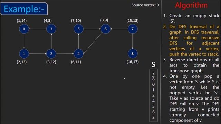The image size is (221, 124).
Task: Click graph vertex node 6
Action: click(106, 29)
